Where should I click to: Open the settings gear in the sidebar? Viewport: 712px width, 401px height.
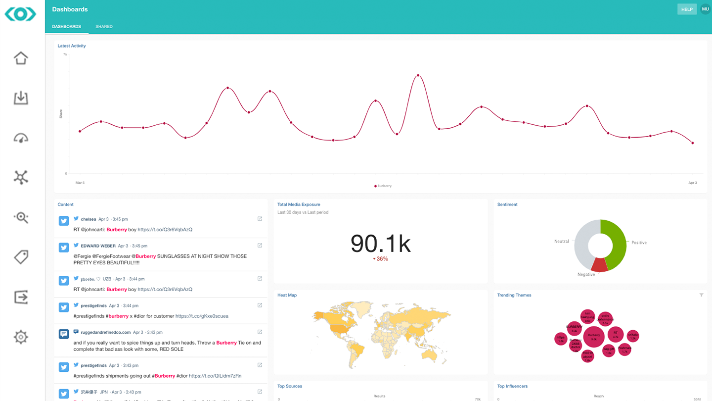[x=21, y=337]
